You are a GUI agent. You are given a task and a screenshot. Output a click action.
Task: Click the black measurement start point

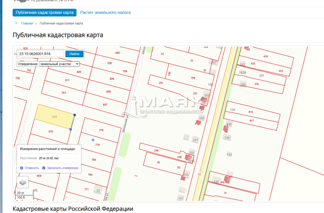(x=75, y=115)
